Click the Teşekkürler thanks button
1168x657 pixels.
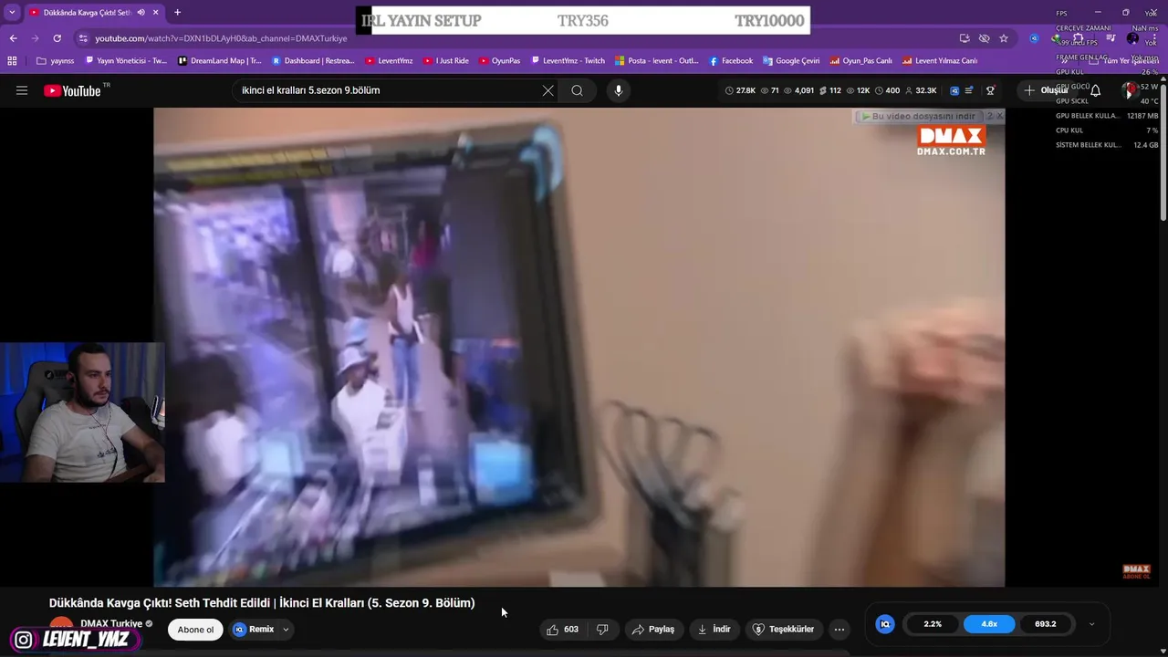coord(783,630)
